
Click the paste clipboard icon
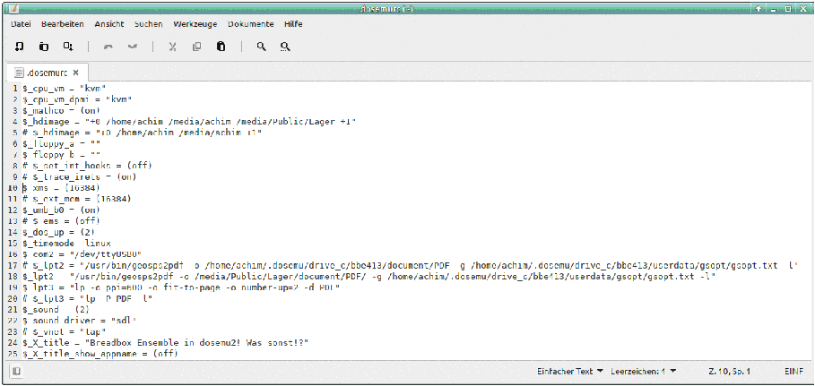[221, 47]
